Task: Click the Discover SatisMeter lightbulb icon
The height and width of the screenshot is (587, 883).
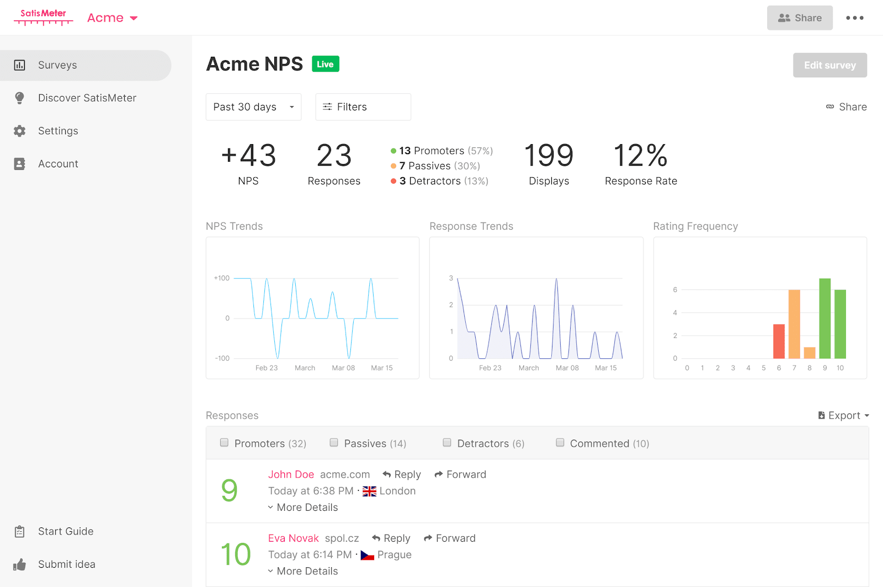Action: click(x=20, y=98)
